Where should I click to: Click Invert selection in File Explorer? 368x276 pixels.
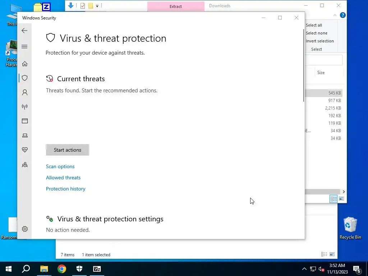point(319,41)
